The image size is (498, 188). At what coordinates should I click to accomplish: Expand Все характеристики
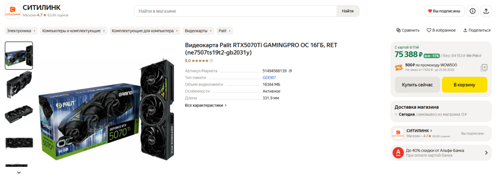point(206,105)
